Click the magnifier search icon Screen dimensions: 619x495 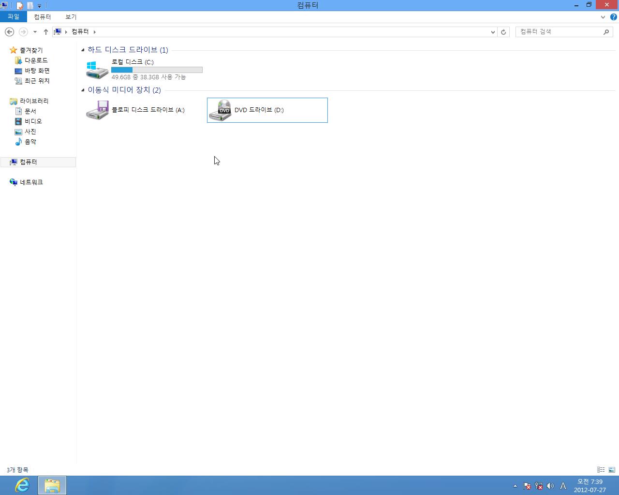pyautogui.click(x=606, y=32)
